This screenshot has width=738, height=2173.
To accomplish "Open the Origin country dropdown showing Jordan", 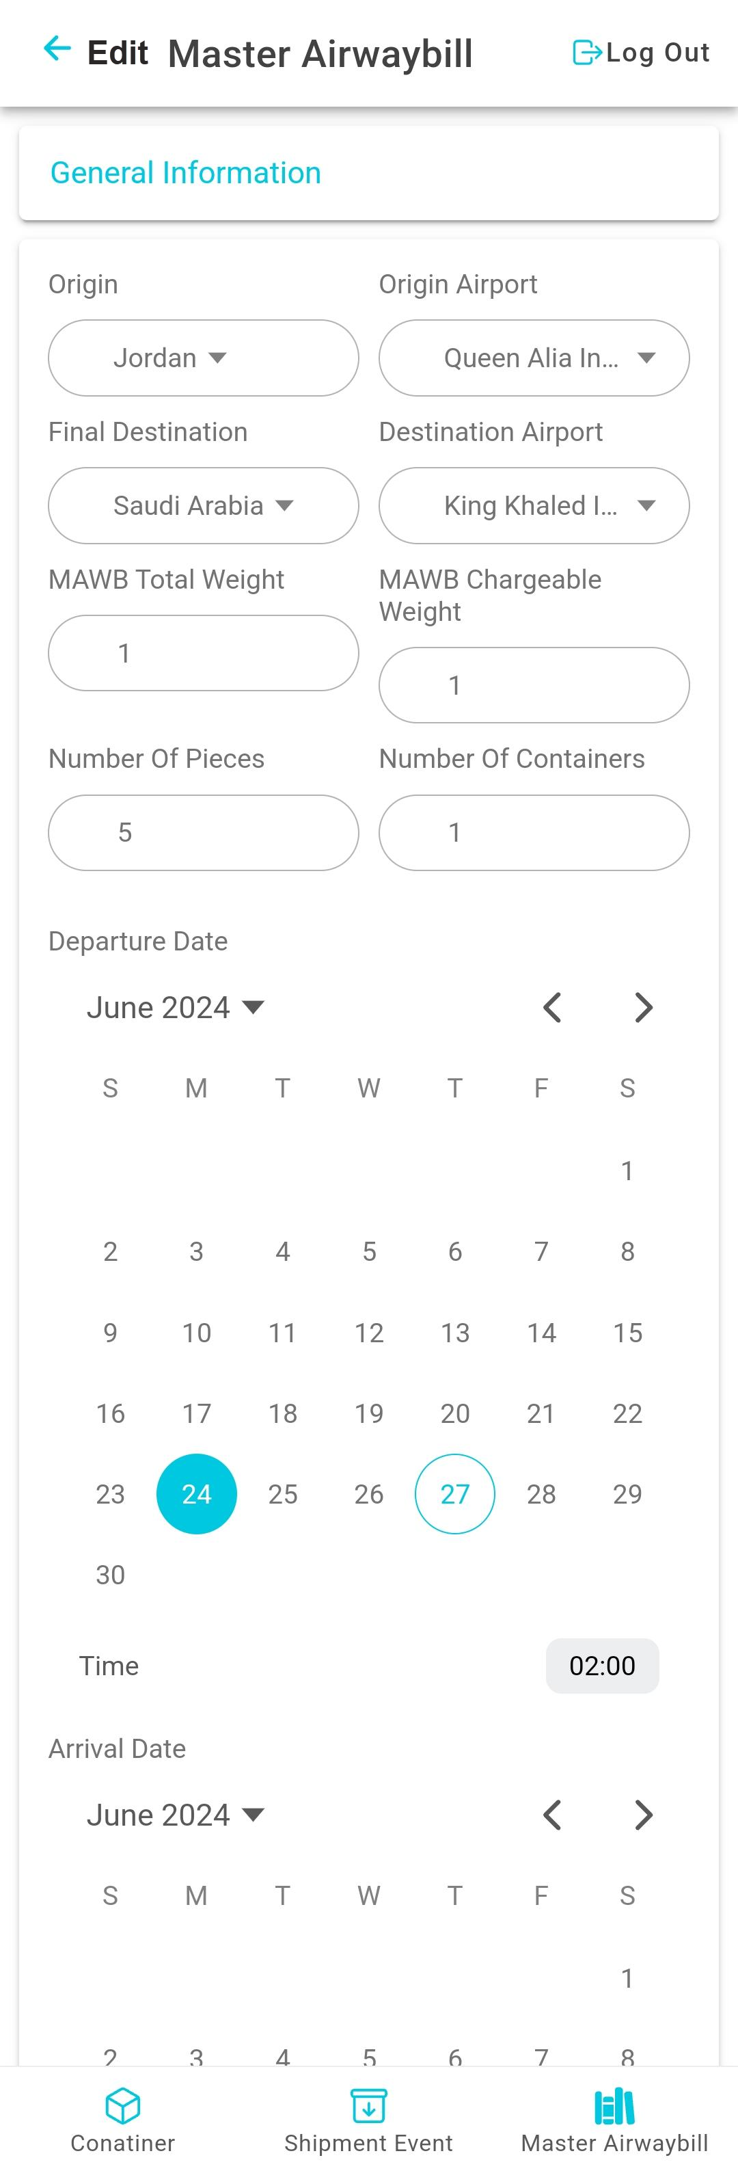I will point(203,358).
